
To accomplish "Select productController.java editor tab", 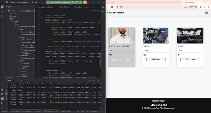I will click(x=45, y=7).
